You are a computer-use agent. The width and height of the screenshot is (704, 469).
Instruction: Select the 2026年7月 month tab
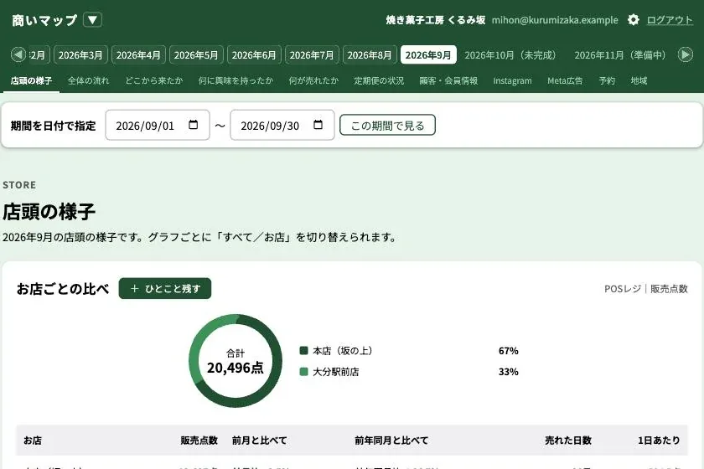pos(312,54)
